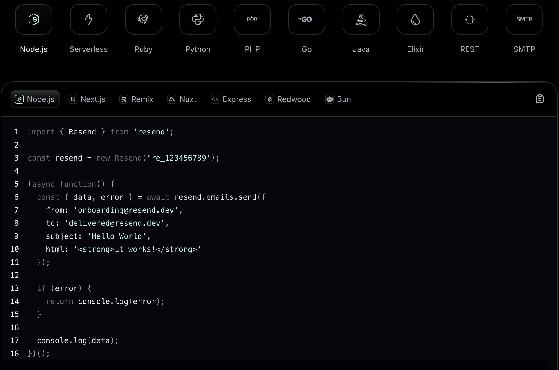Image resolution: width=559 pixels, height=370 pixels.
Task: Select the SMTP icon tile
Action: (524, 19)
